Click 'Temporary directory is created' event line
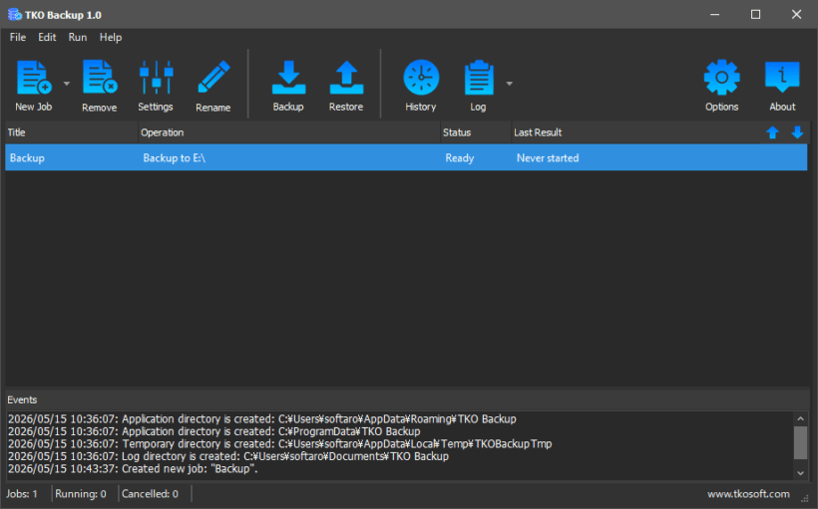 tap(279, 444)
